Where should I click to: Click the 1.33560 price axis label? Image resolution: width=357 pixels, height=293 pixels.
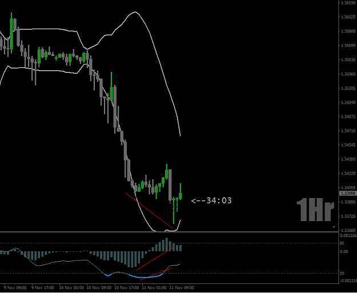tap(348, 230)
